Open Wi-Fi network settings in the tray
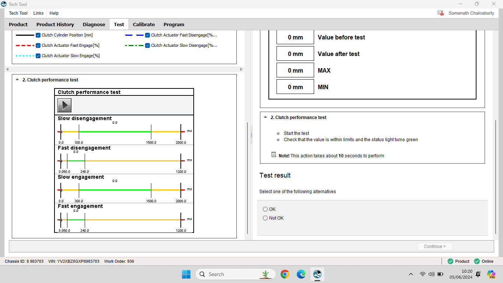The height and width of the screenshot is (283, 503). tap(423, 274)
